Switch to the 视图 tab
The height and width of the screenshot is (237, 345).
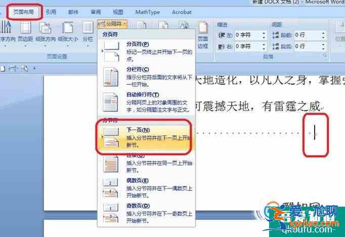point(118,12)
